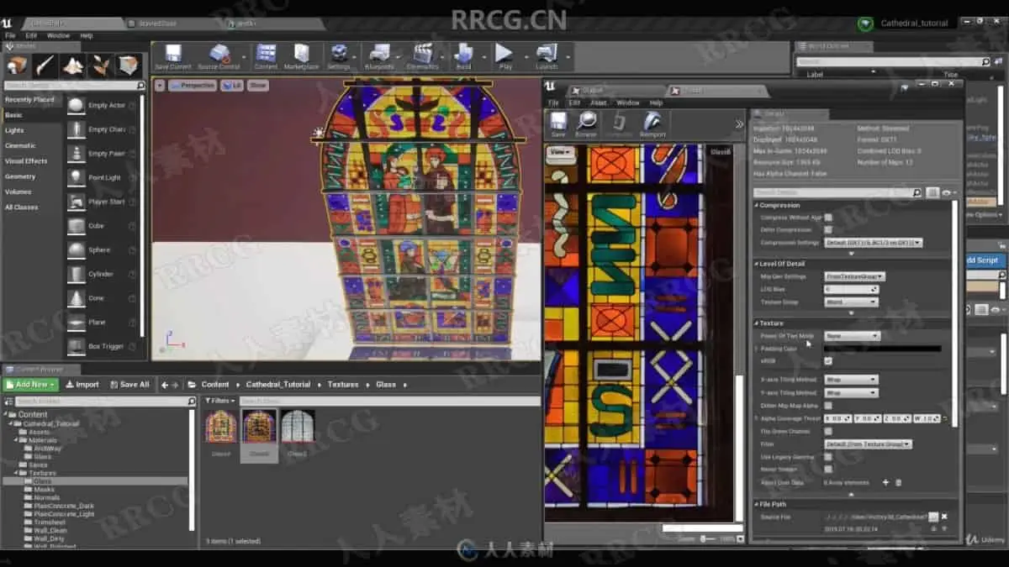The width and height of the screenshot is (1009, 567).
Task: Open Asset menu in texture editor
Action: click(x=600, y=102)
